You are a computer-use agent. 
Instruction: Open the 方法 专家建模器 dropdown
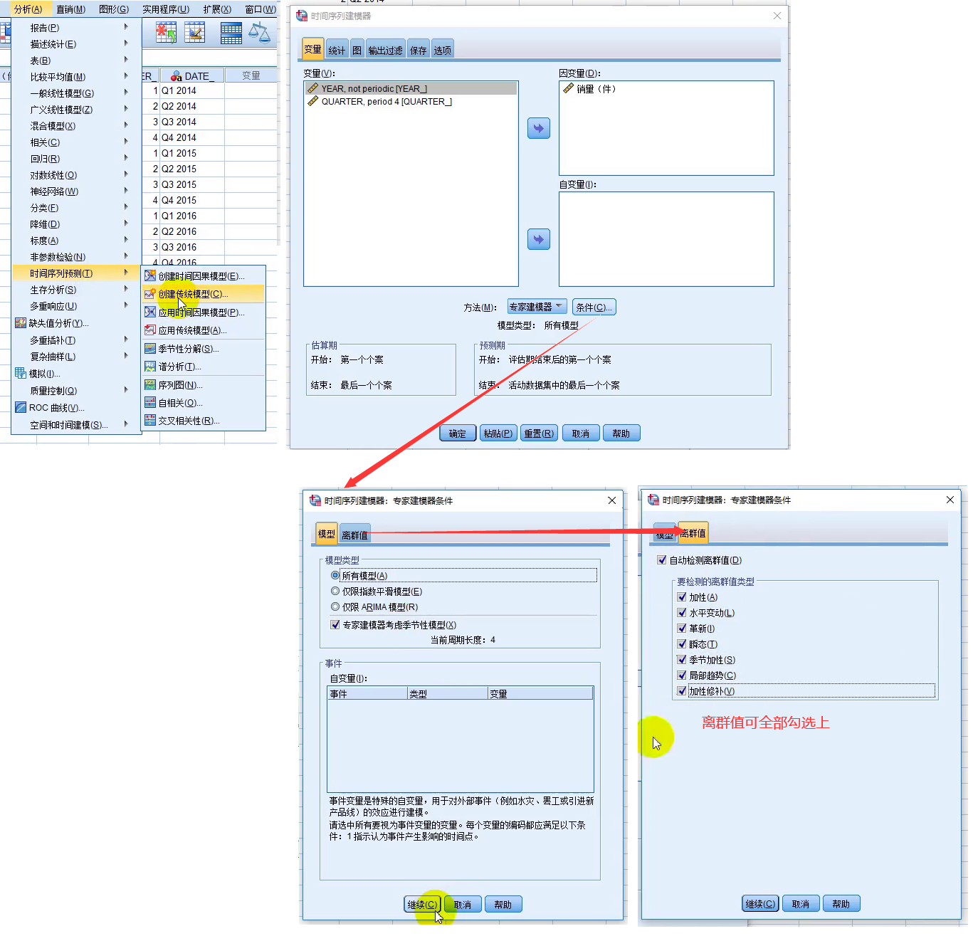pos(537,307)
